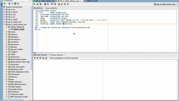Switch to the db_it_skills_demo_sql editor tab
Viewport: 179px width, 101px height.
45,1
